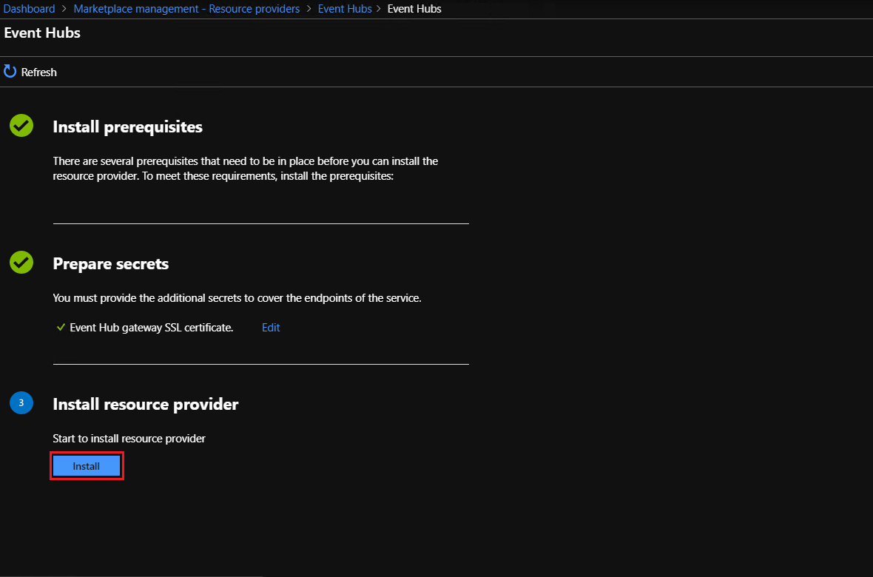Click the Install resource provider section heading
Viewport: 873px width, 577px height.
[145, 404]
